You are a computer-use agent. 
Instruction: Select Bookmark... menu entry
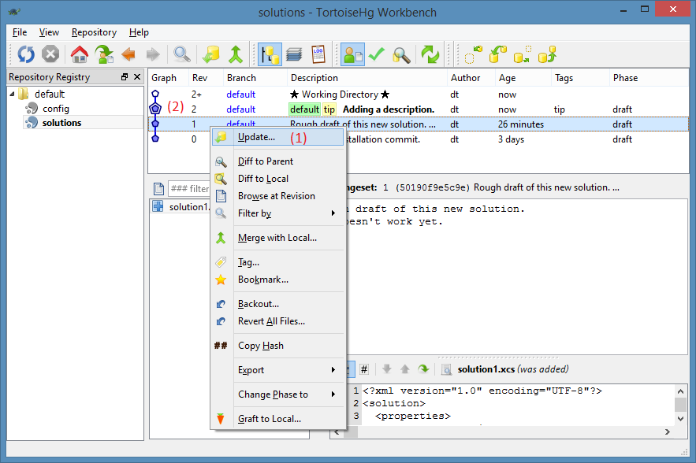(278, 280)
